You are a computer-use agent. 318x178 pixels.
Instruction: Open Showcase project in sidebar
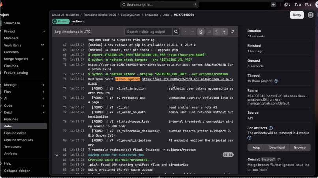[x=12, y=23]
